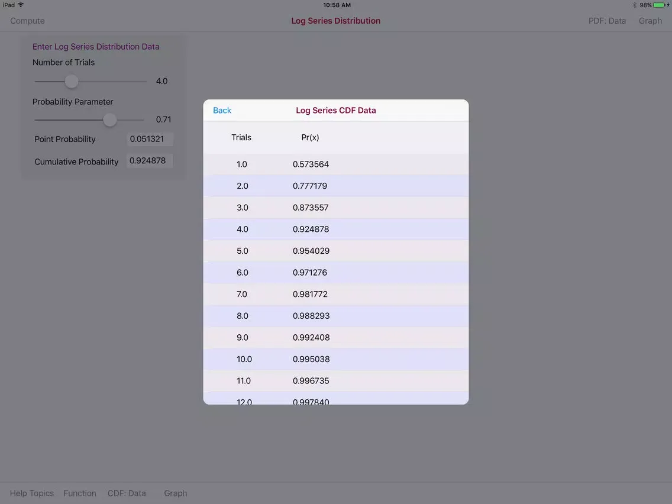Click trial number 11.0 in the table
The image size is (672, 504).
(x=244, y=380)
